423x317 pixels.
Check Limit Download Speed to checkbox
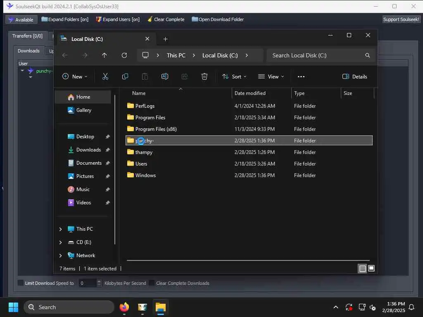tap(21, 283)
